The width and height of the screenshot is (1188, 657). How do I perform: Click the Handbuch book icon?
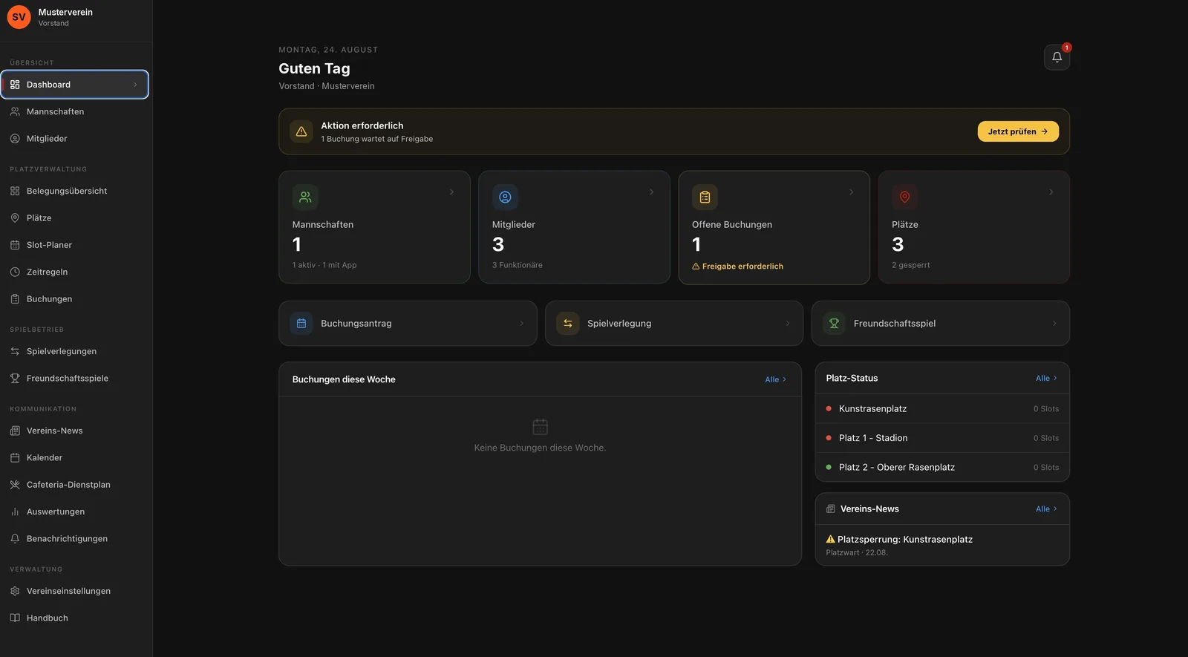[15, 618]
